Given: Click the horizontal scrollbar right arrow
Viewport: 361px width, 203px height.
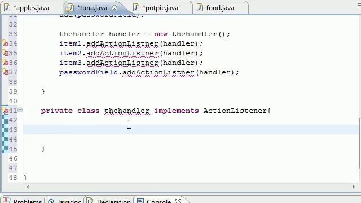Looking at the screenshot, I should pos(354,187).
